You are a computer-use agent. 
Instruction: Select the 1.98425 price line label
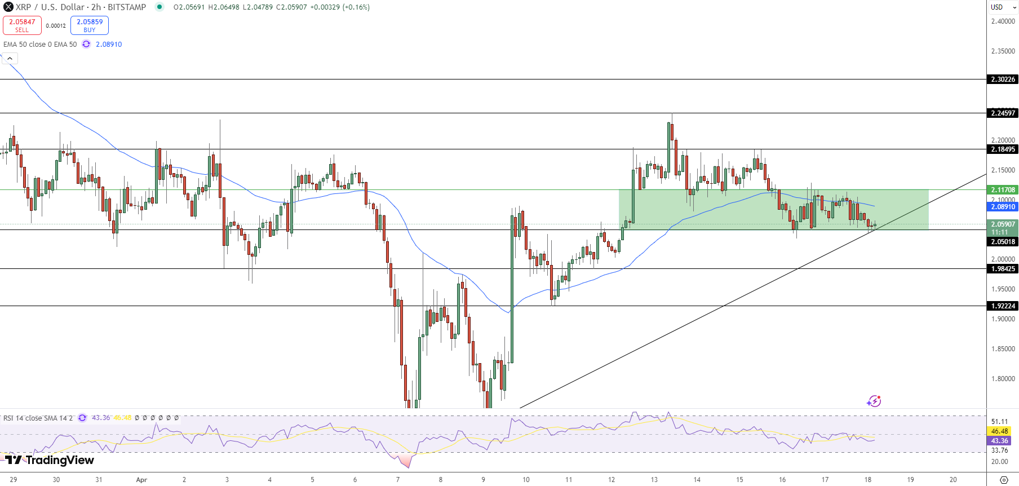[x=1003, y=269]
